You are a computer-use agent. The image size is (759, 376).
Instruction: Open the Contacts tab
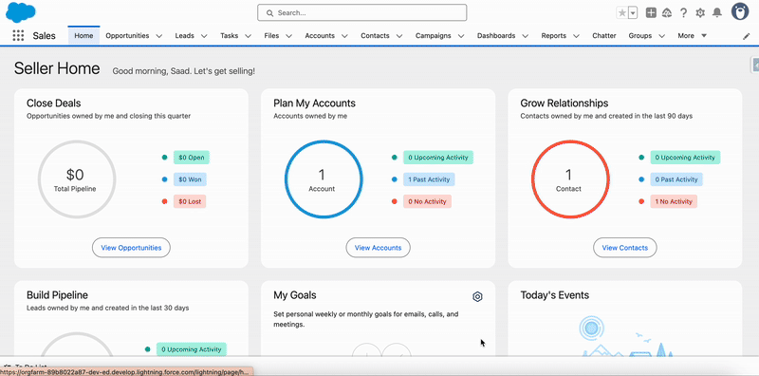pyautogui.click(x=375, y=35)
